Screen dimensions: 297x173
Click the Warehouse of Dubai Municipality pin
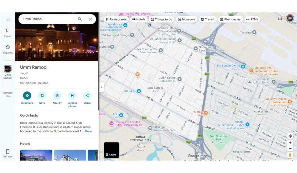pyautogui.click(x=125, y=25)
